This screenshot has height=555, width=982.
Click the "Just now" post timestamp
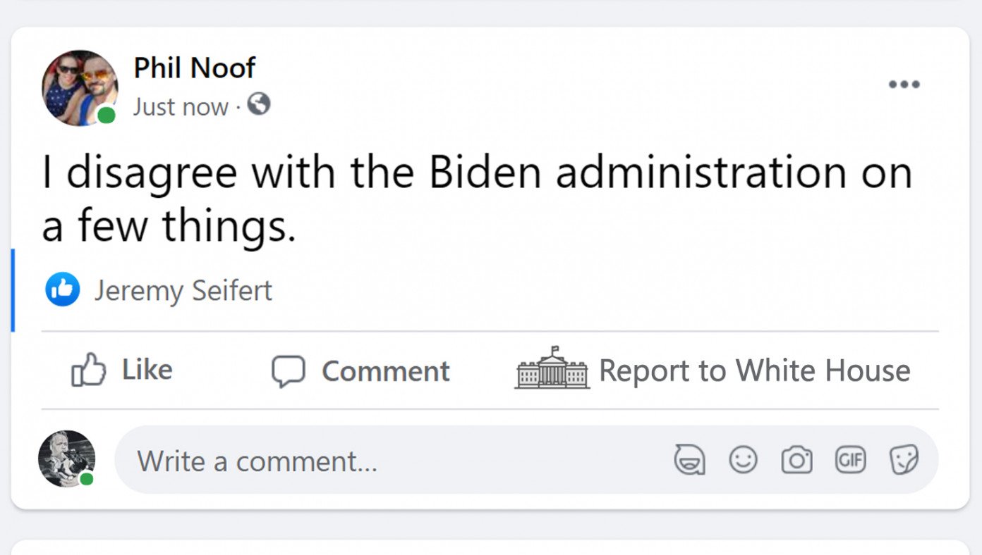181,107
